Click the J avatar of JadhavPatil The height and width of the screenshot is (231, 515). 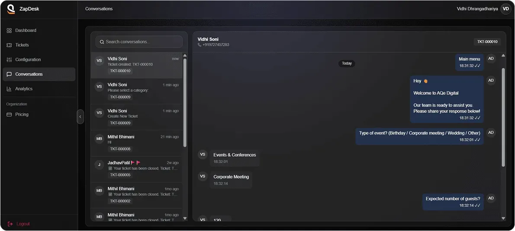pos(99,165)
